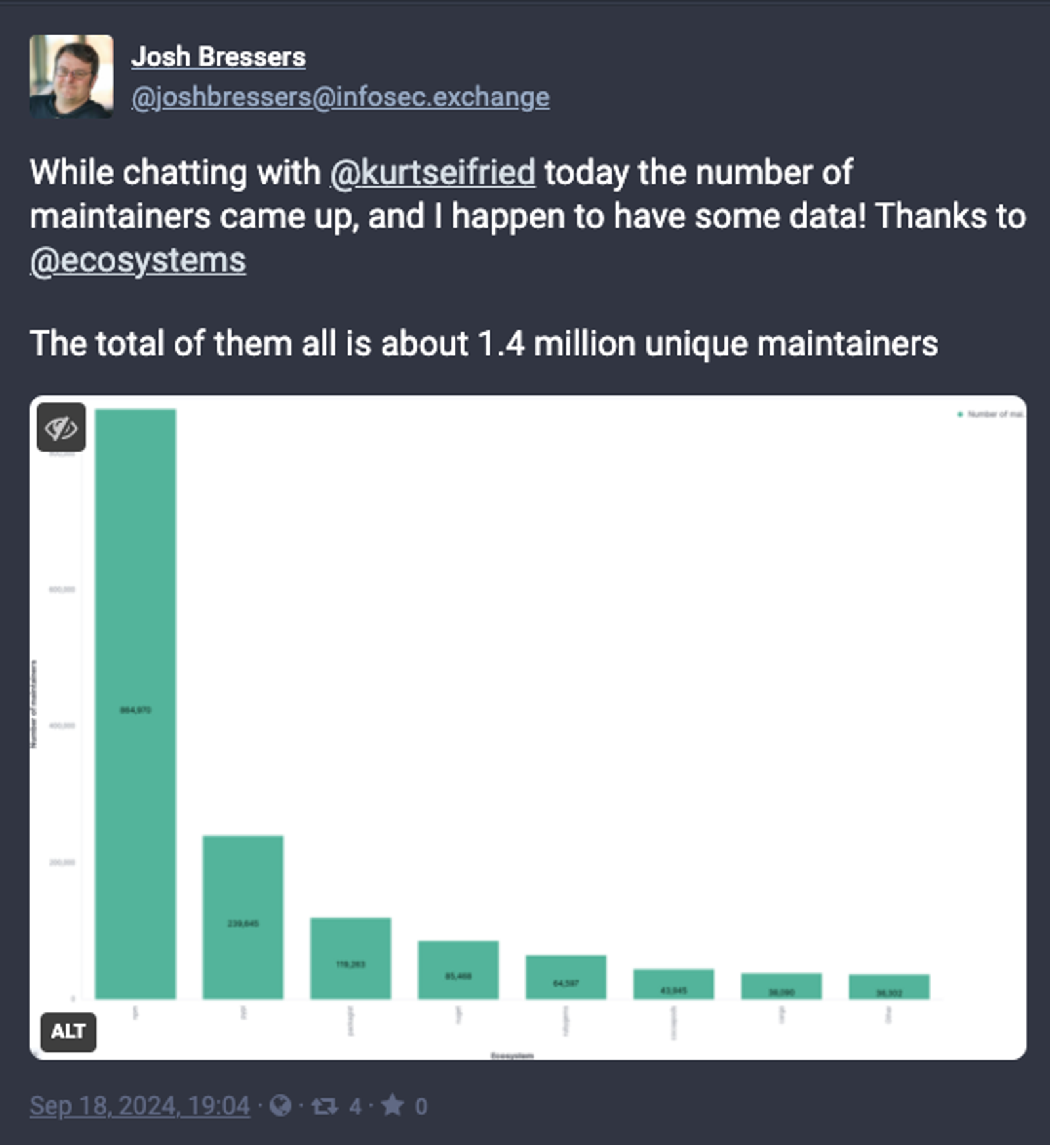Show the ALT text badge description
Viewport: 1050px width, 1145px height.
pyautogui.click(x=68, y=1032)
